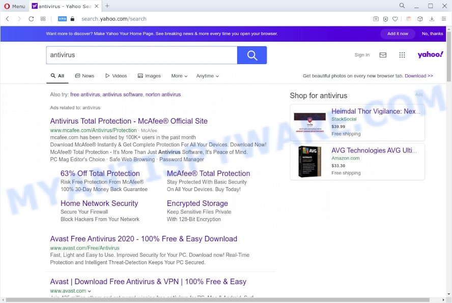The image size is (452, 303).
Task: Click the StackSocial seller link
Action: tap(344, 119)
